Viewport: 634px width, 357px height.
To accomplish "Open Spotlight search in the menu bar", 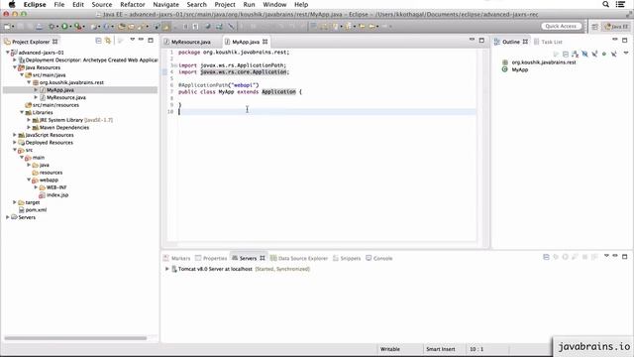I will click(x=605, y=4).
